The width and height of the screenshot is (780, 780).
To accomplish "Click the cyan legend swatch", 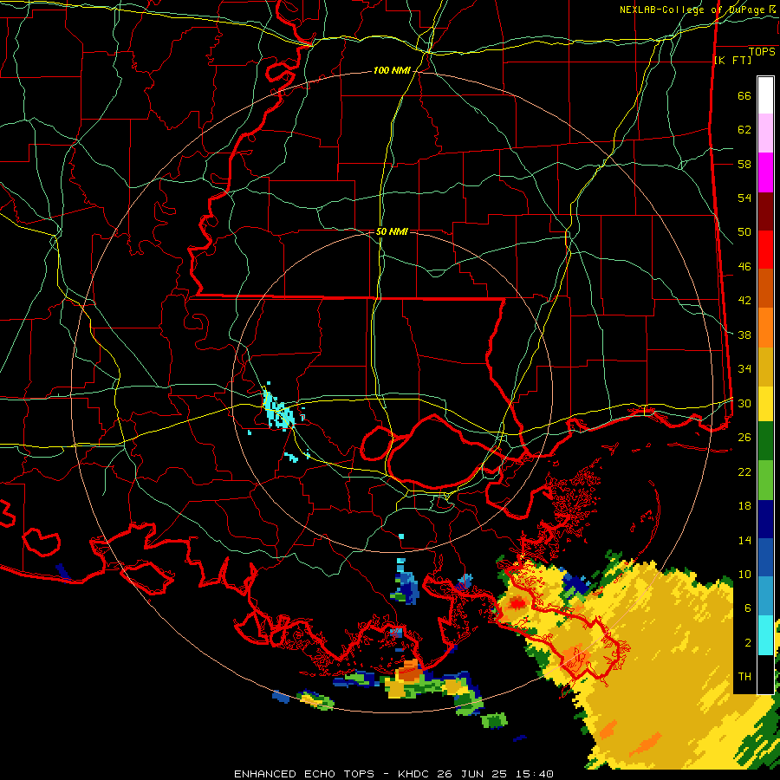I will pos(765,635).
